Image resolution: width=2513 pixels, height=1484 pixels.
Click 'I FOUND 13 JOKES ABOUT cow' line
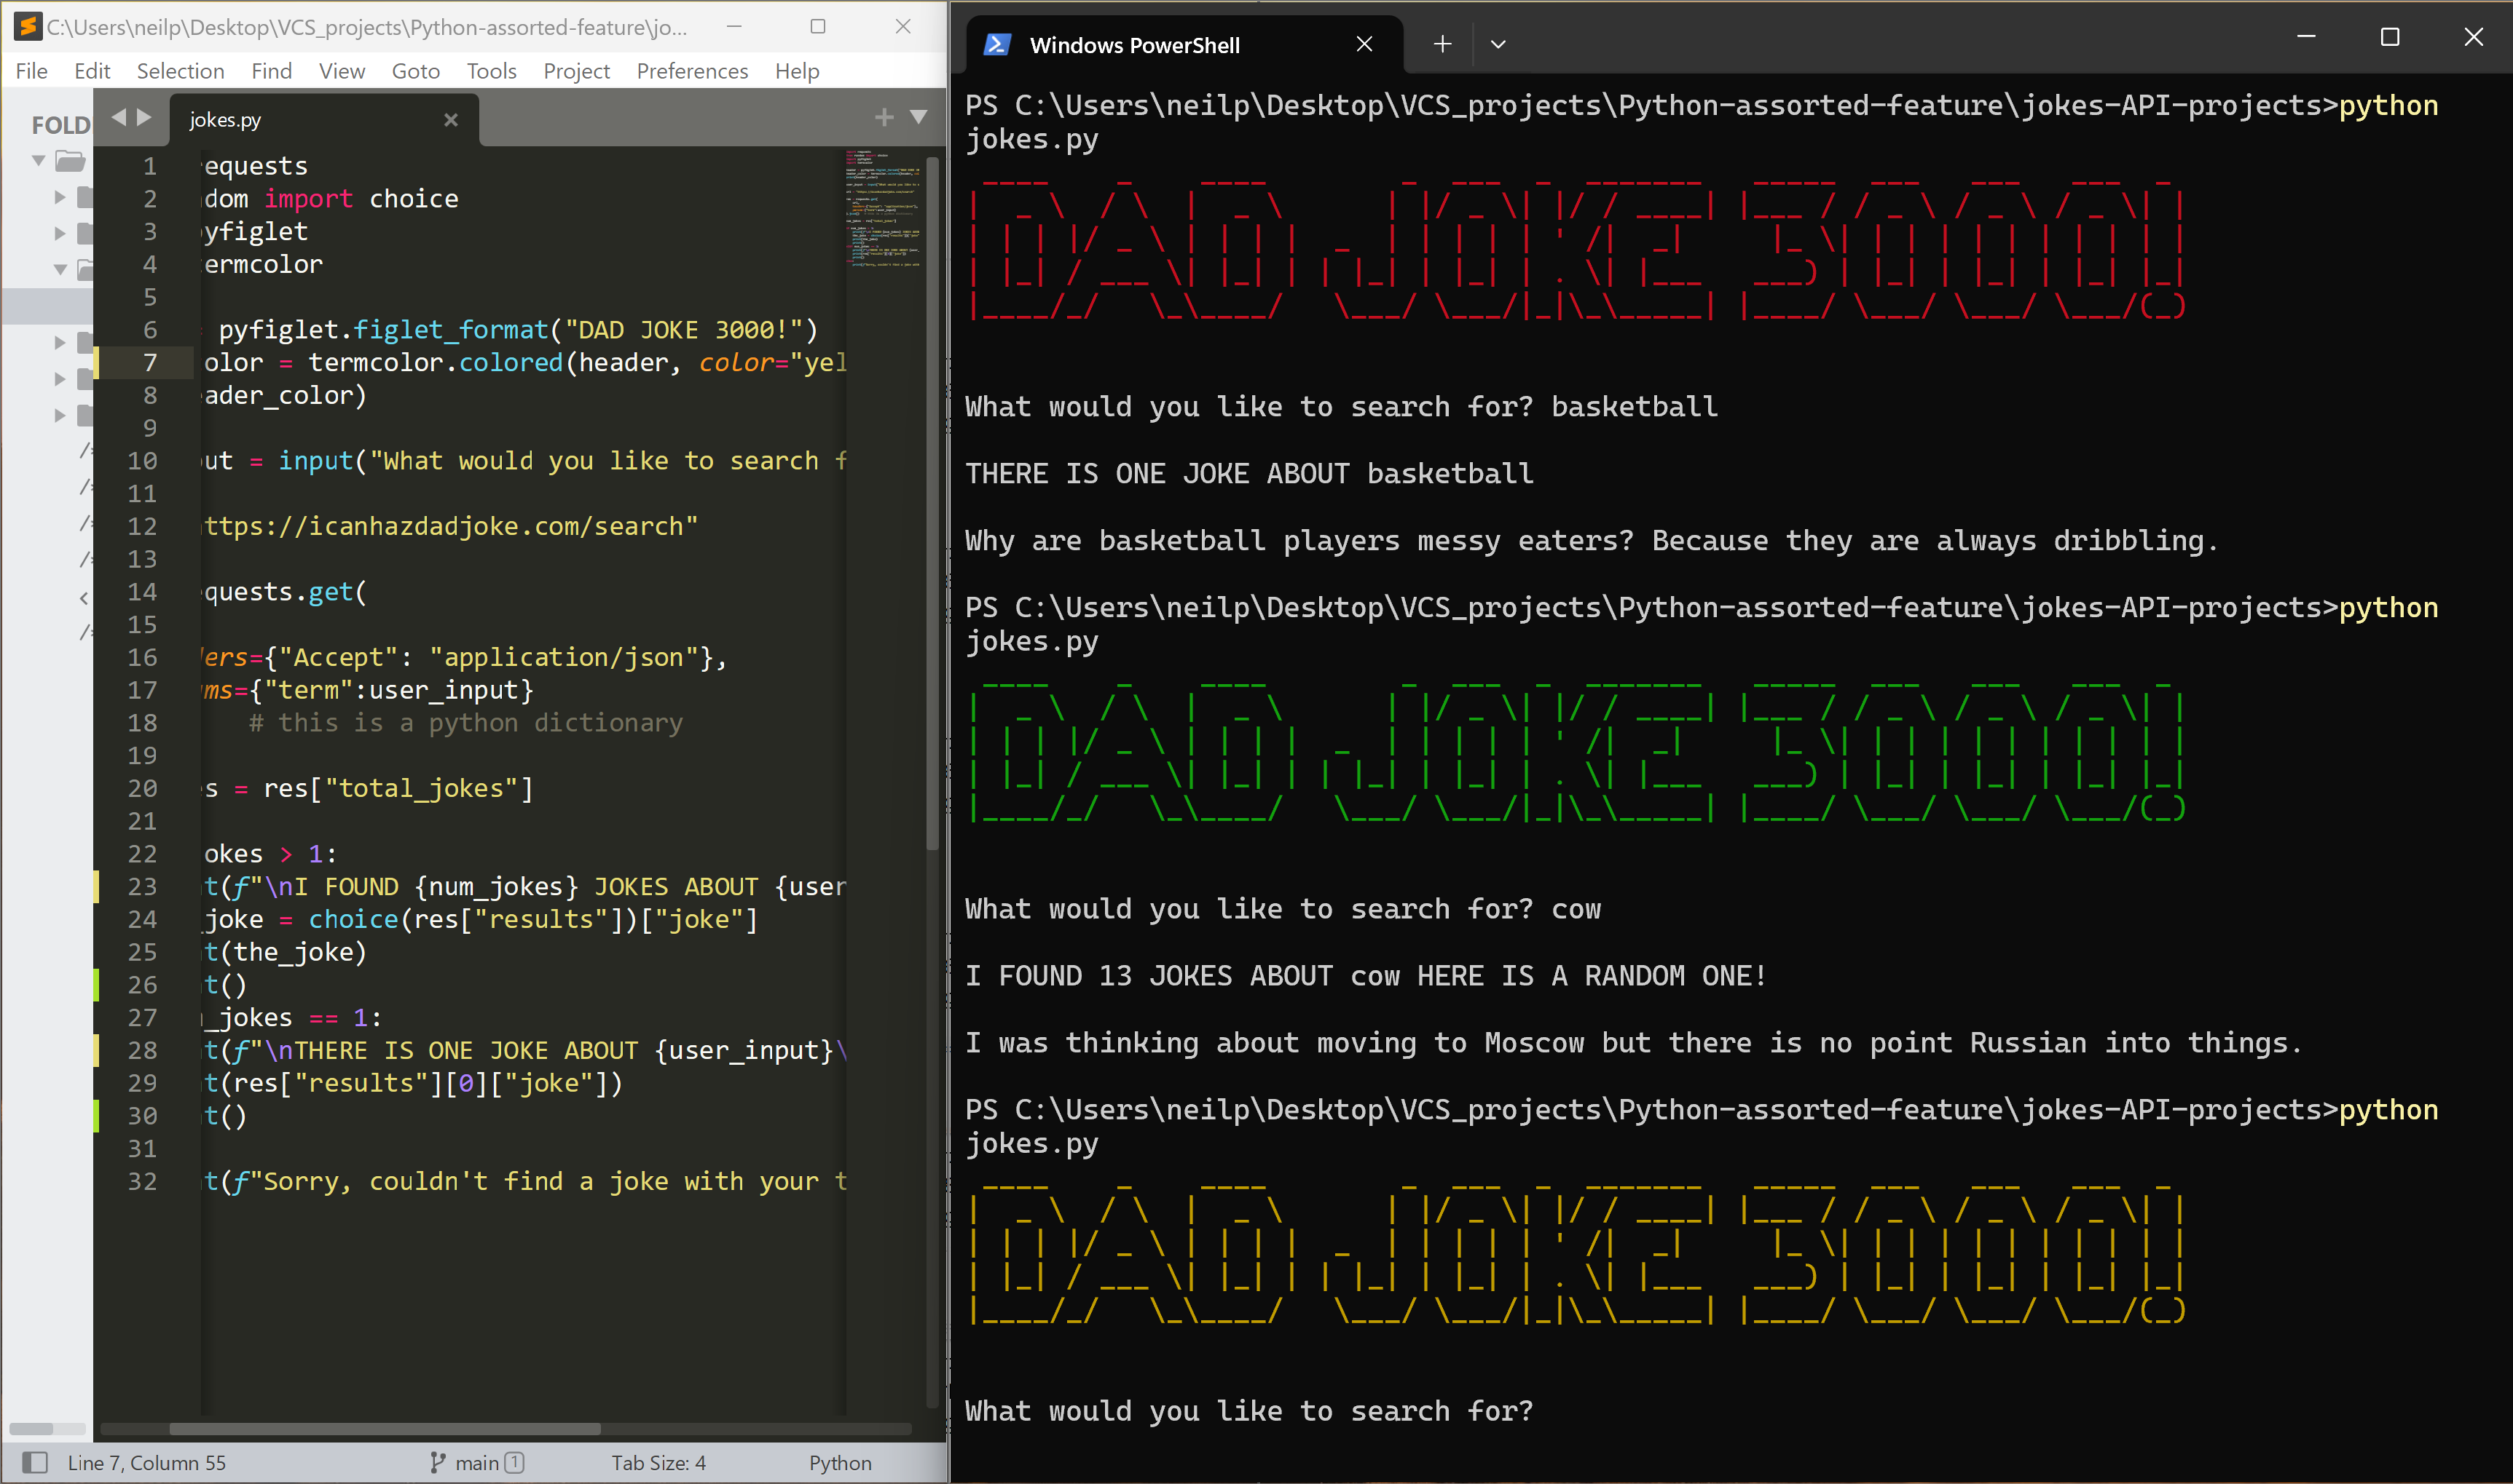[x=1366, y=976]
